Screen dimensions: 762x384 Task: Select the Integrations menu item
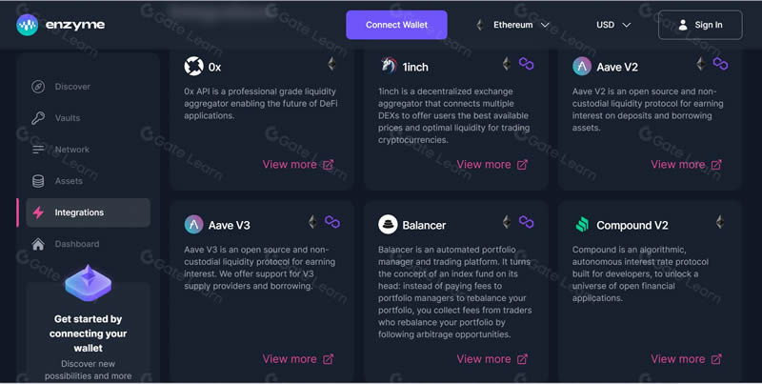tap(88, 212)
